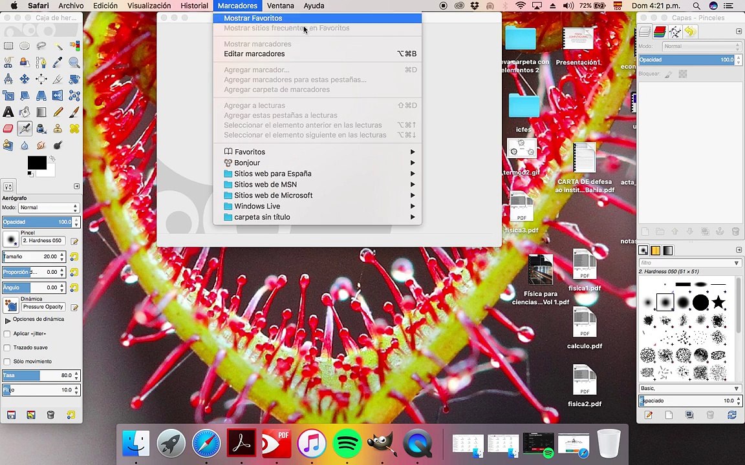
Task: Pick the Pencil tool
Action: click(x=58, y=112)
